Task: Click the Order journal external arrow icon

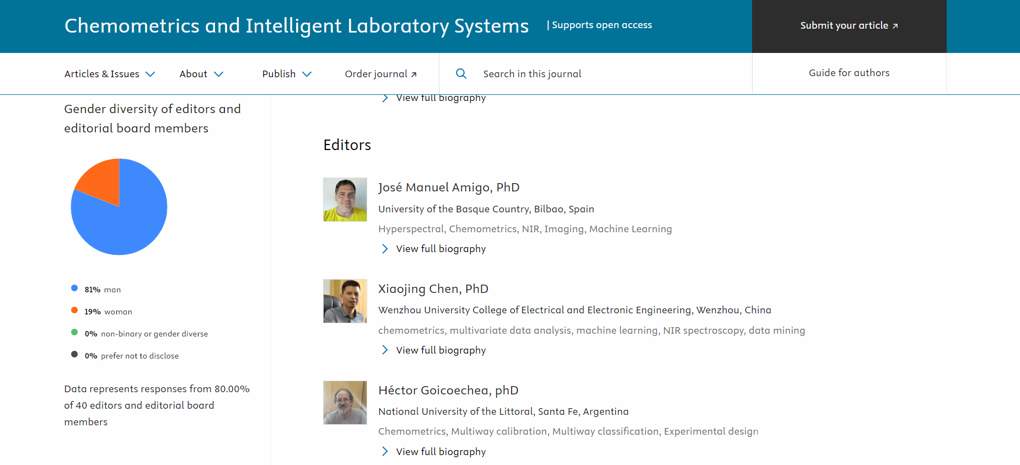Action: pos(414,74)
